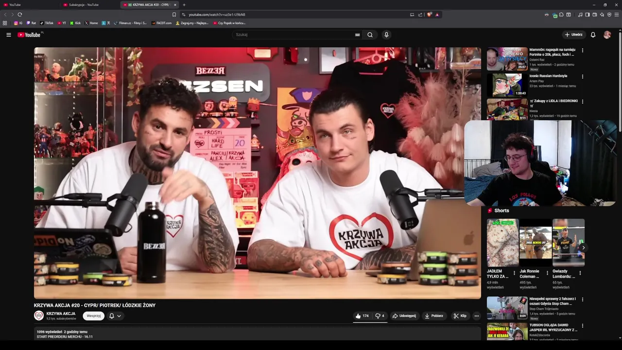Viewport: 622px width, 350px height.
Task: Reload the page in browser toolbar
Action: tap(19, 15)
